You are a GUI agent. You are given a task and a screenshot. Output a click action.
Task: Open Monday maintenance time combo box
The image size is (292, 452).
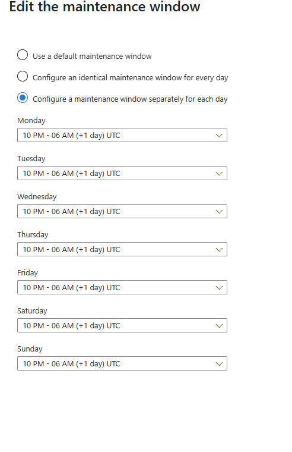tap(122, 135)
